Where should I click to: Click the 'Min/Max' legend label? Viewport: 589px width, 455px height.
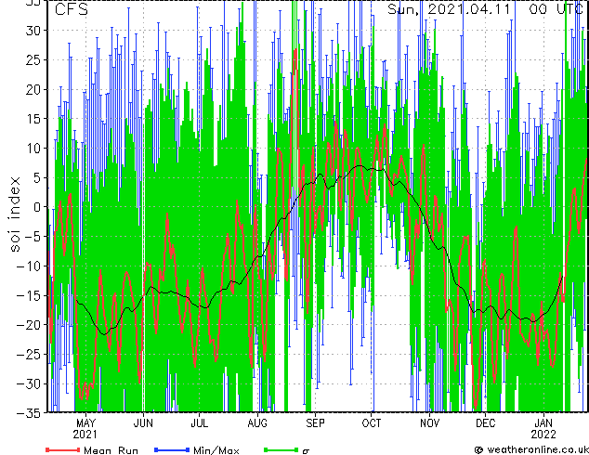coord(216,450)
